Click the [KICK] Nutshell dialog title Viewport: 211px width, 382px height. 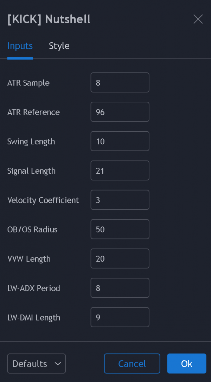click(x=49, y=19)
